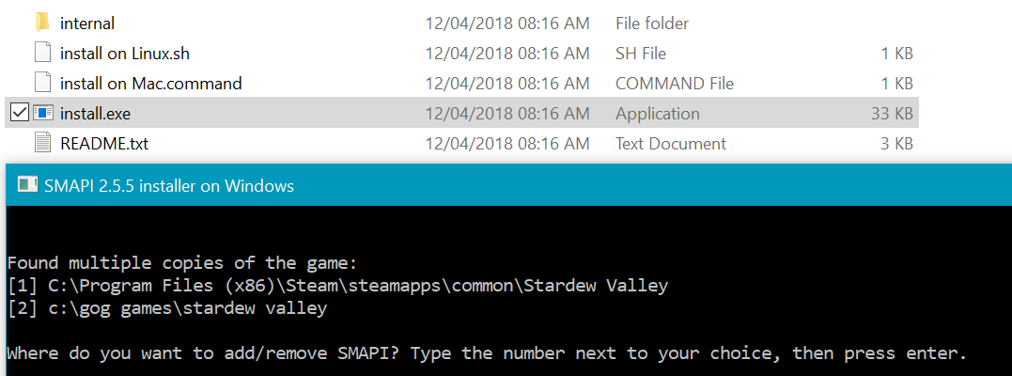Click the Steam Stardew Valley path option
Image resolution: width=1012 pixels, height=376 pixels.
[337, 285]
